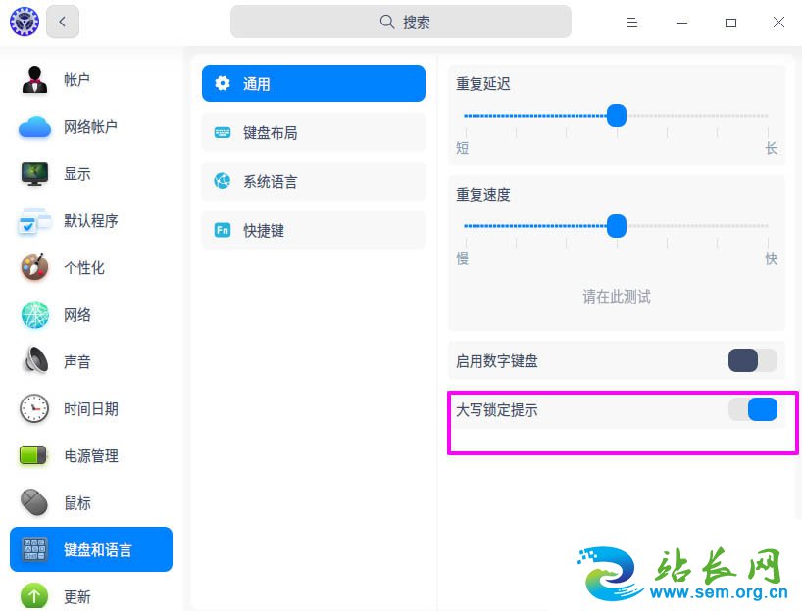Image resolution: width=802 pixels, height=611 pixels.
Task: Open the hamburger main menu
Action: point(632,22)
